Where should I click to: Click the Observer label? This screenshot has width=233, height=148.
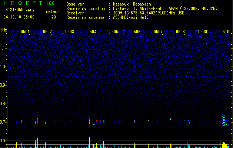pyautogui.click(x=75, y=4)
